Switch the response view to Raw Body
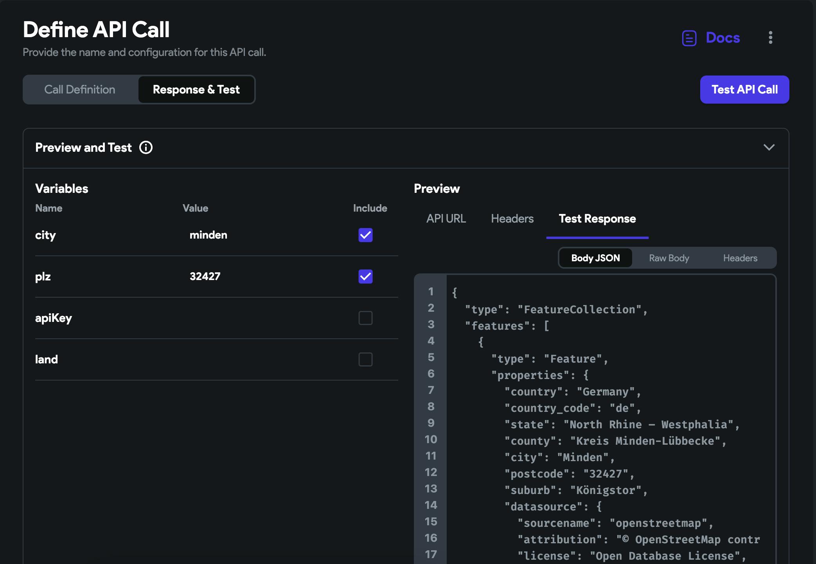 point(669,258)
